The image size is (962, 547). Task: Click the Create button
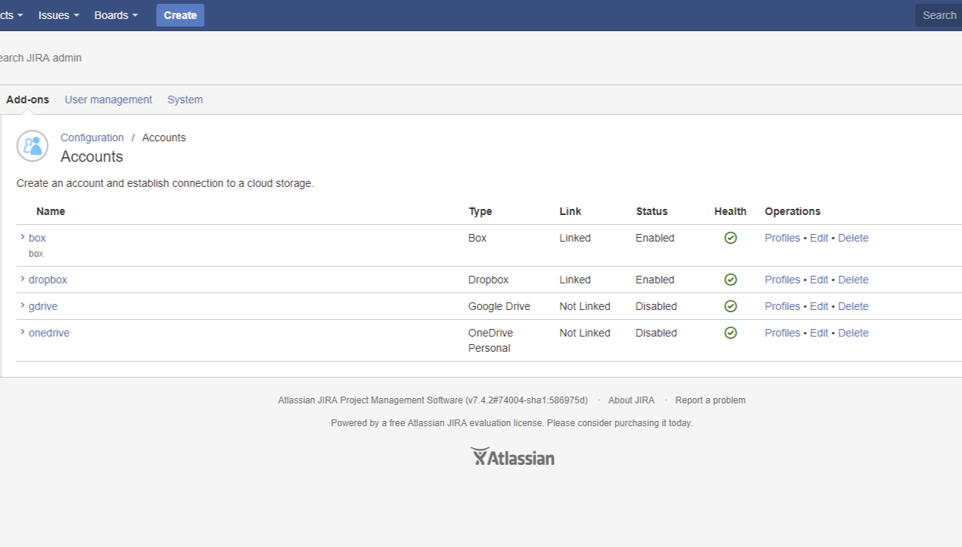pos(180,15)
